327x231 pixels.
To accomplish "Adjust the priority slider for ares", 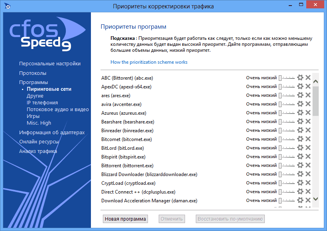I will (x=286, y=95).
